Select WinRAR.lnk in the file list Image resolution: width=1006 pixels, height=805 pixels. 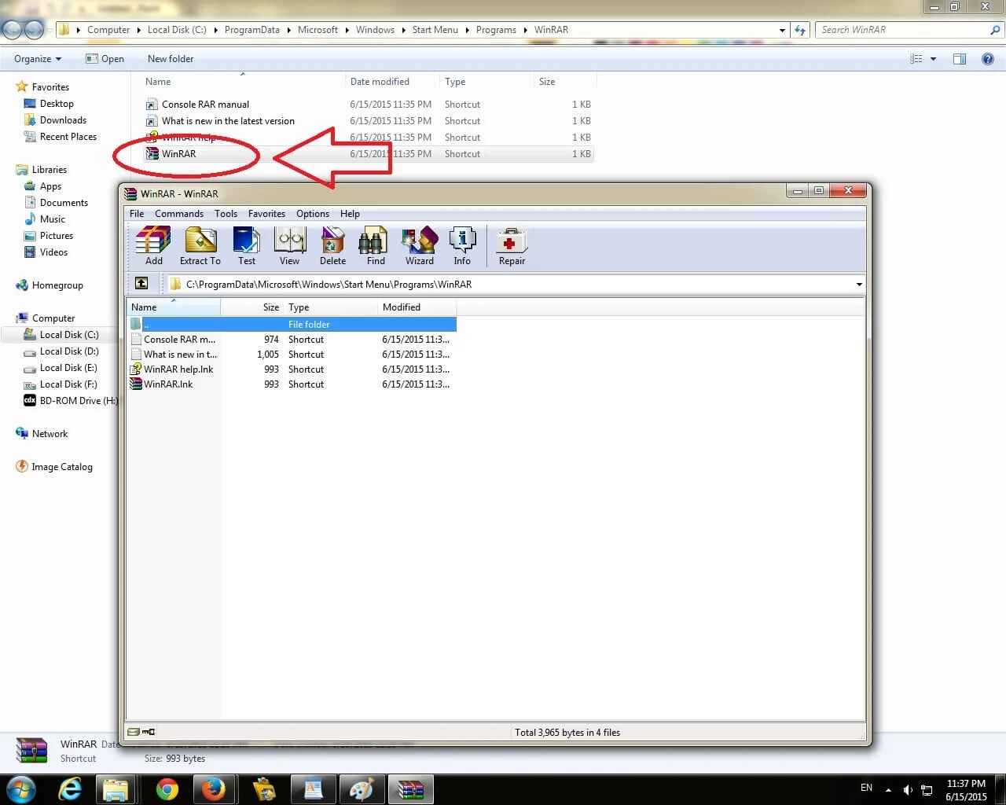(x=168, y=384)
